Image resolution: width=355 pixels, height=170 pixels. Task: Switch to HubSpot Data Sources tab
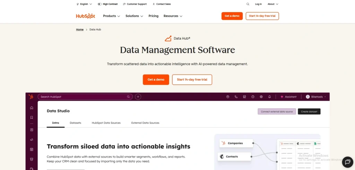(x=106, y=123)
